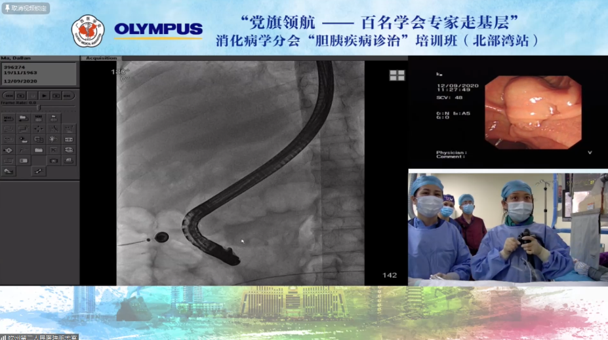608x340 pixels.
Task: Select the wrench settings tool icon
Action: pos(39,171)
